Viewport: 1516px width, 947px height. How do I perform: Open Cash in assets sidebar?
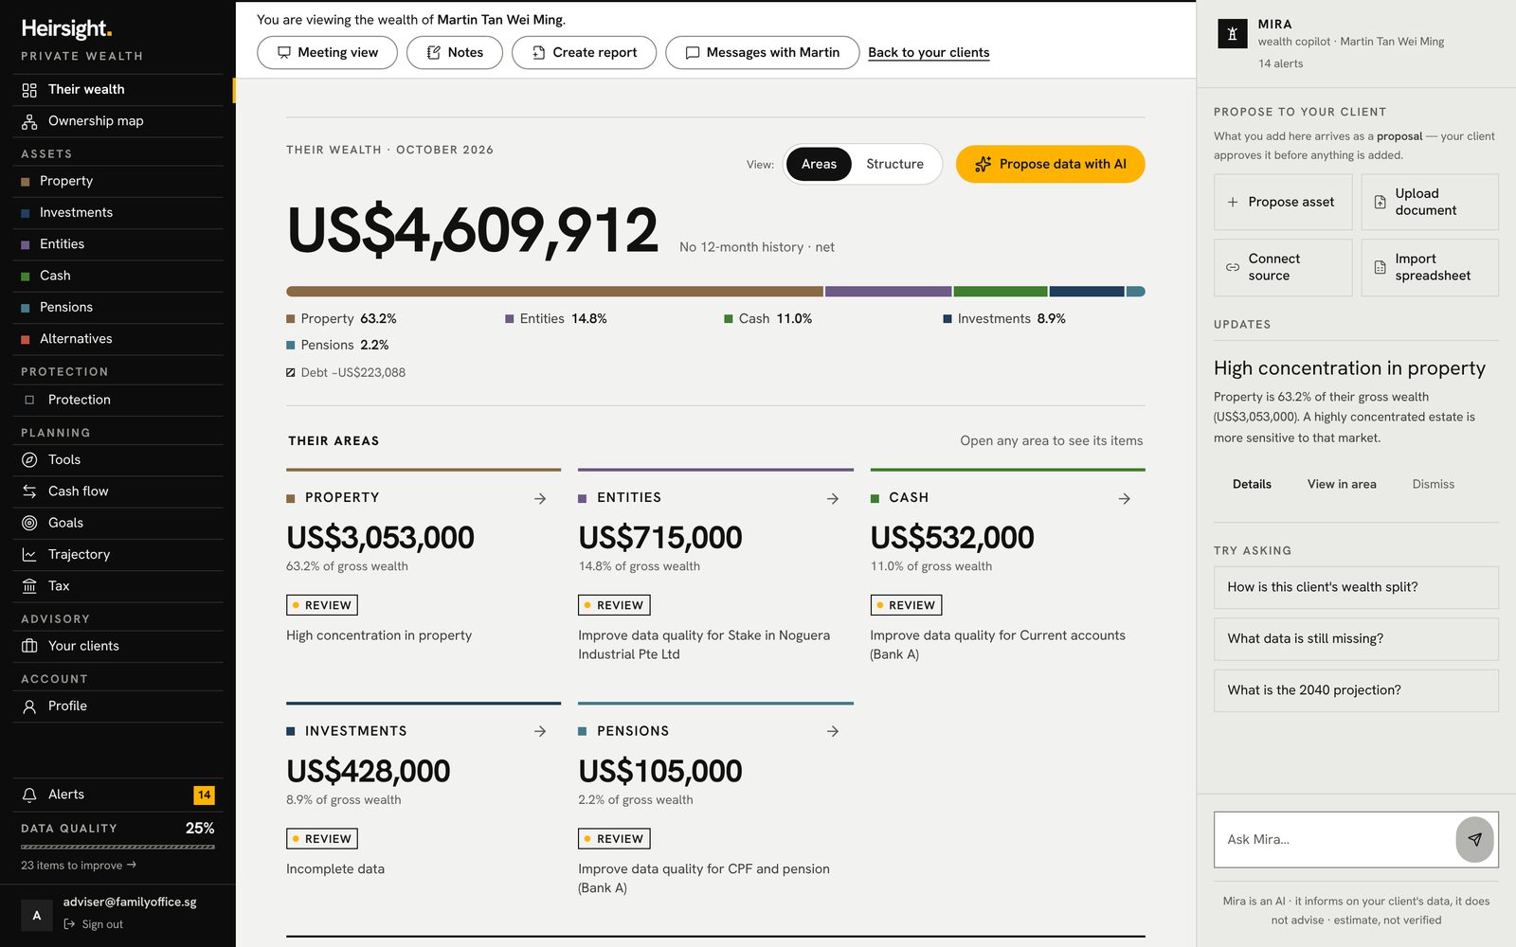(117, 276)
